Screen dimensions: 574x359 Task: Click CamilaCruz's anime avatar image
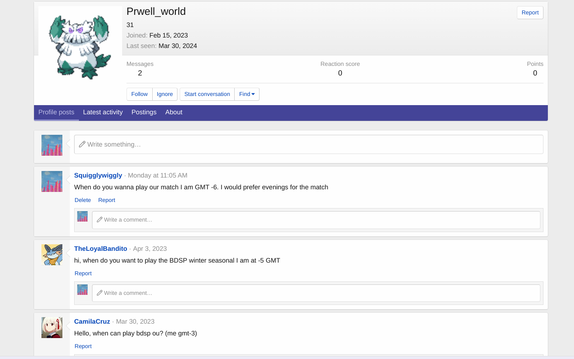[52, 328]
